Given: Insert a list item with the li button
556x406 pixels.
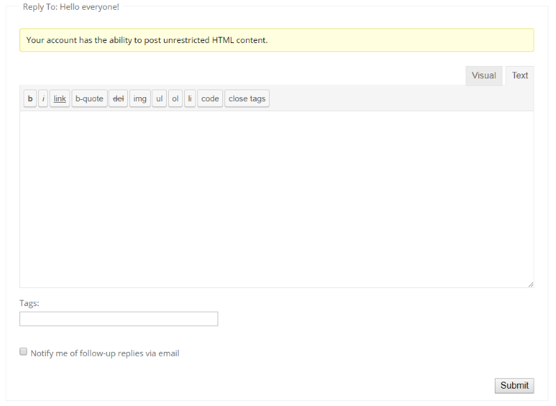Looking at the screenshot, I should coord(190,99).
